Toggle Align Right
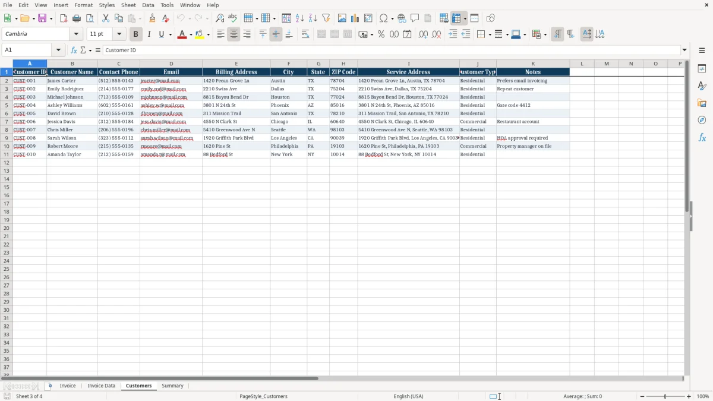Screen dimensions: 713x401 click(247, 34)
